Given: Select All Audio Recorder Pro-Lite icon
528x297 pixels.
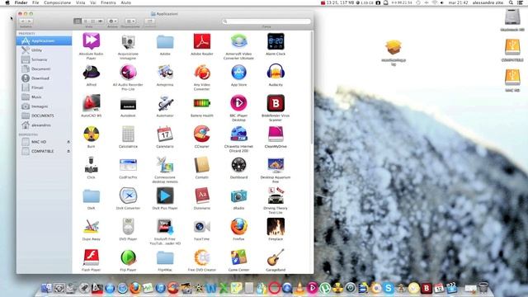Looking at the screenshot, I should click(x=129, y=73).
